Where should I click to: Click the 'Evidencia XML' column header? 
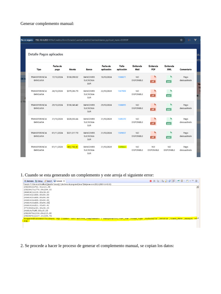coord(169,68)
